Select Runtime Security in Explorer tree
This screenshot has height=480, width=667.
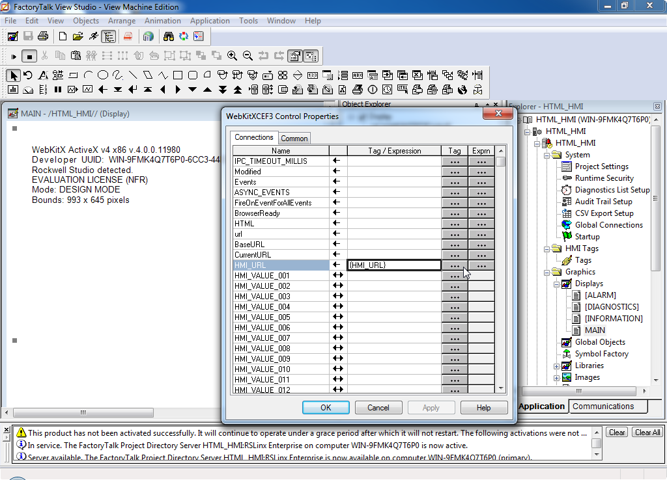[604, 178]
